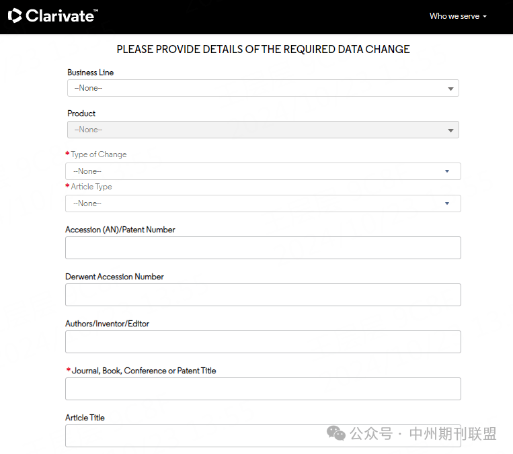This screenshot has height=454, width=513.
Task: Click the Type of Change label
Action: click(98, 154)
